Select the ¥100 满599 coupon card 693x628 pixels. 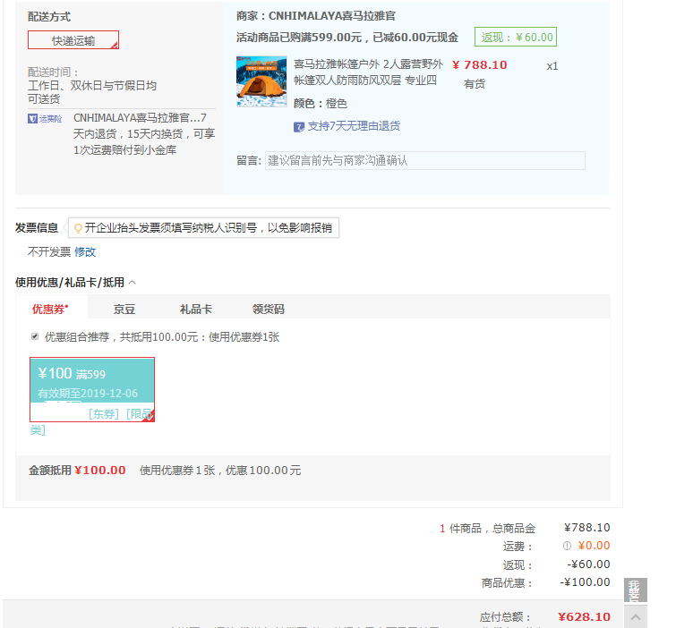click(x=92, y=389)
